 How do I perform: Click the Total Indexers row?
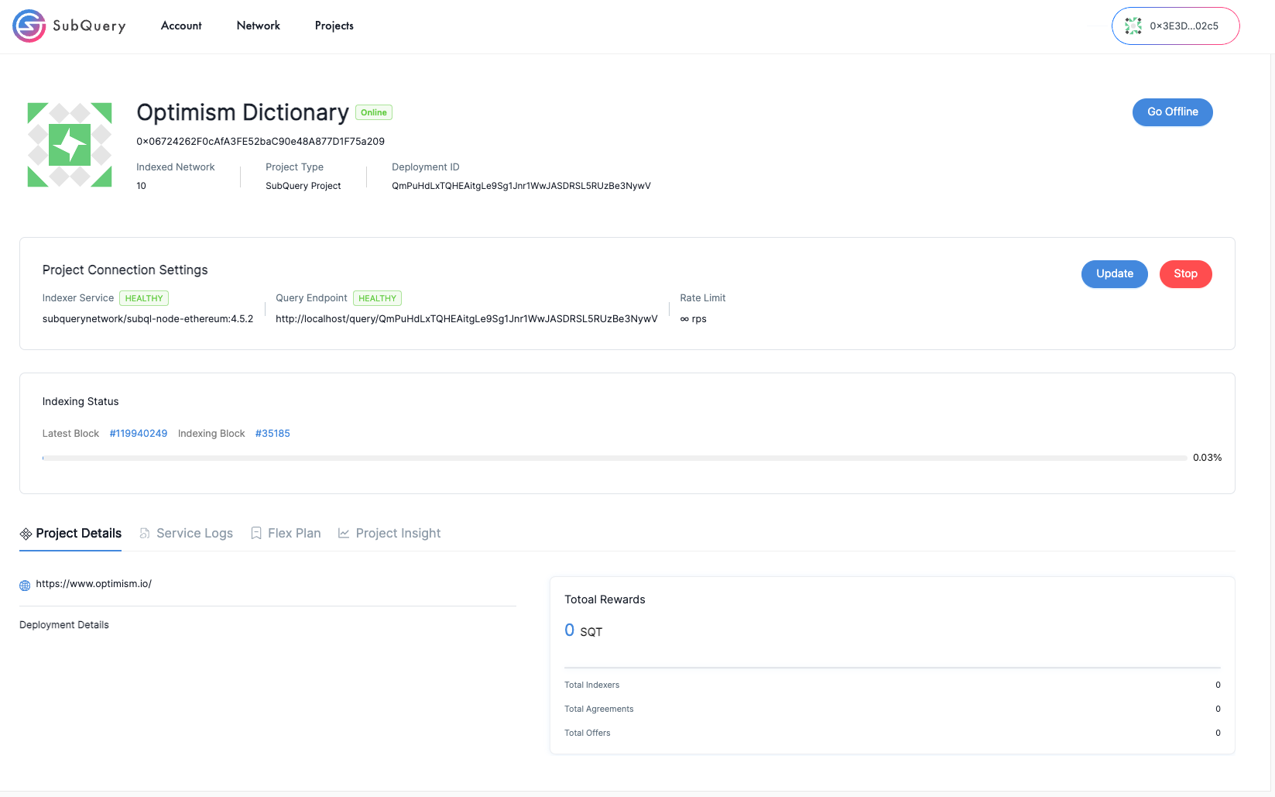[893, 685]
